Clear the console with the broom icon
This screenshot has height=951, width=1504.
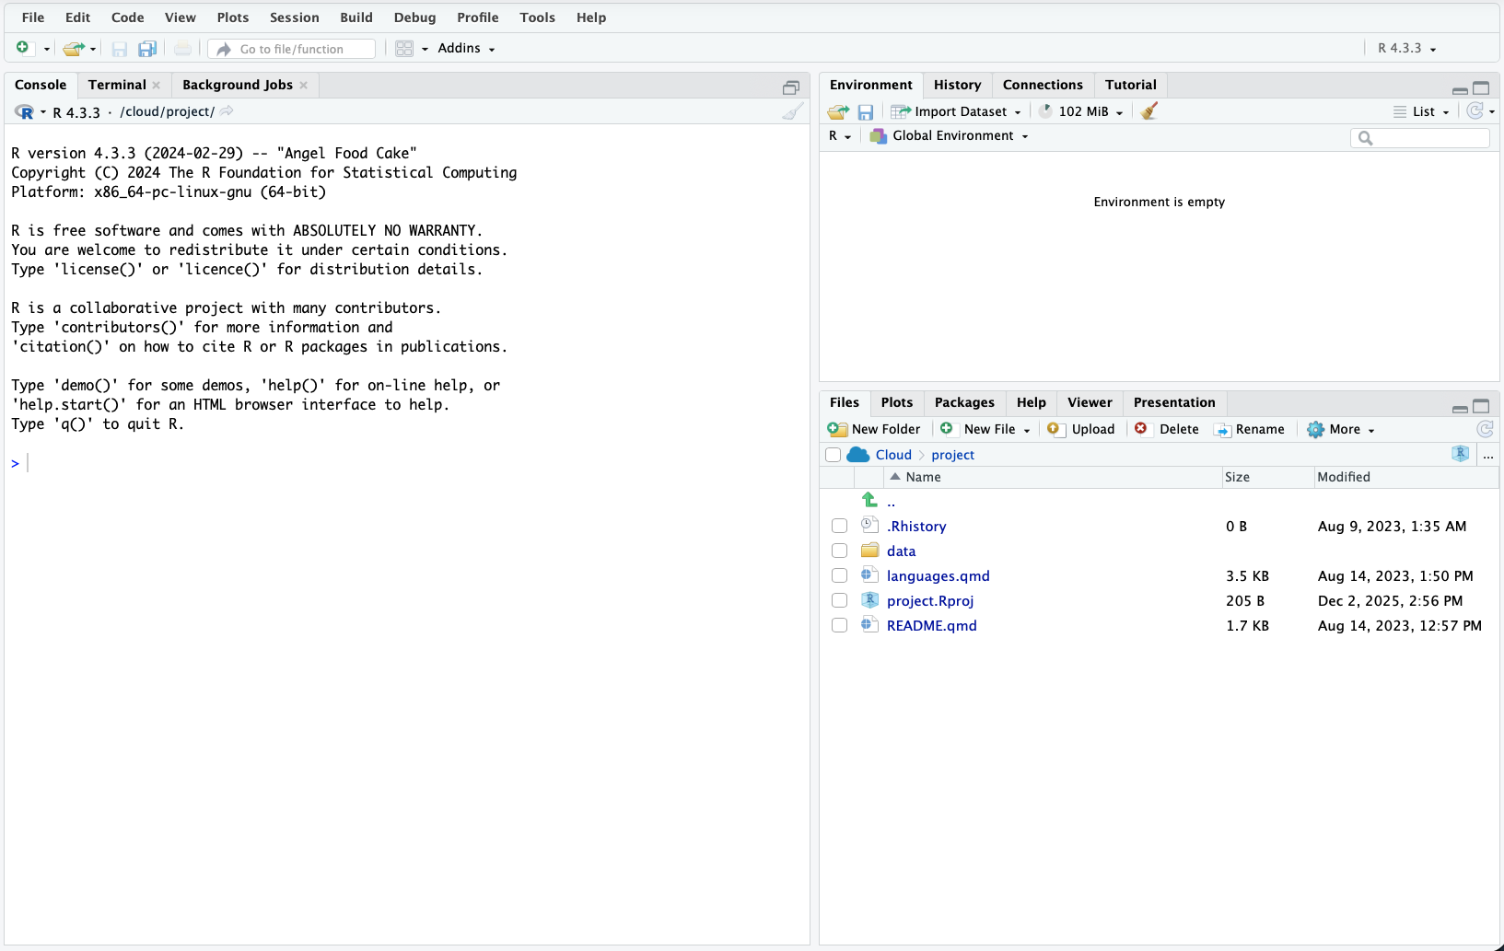click(x=792, y=111)
